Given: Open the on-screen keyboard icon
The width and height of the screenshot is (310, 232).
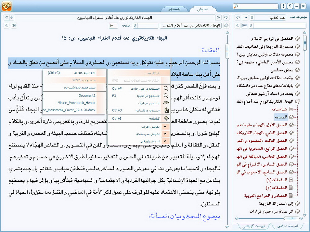Looking at the screenshot, I should (245, 26).
